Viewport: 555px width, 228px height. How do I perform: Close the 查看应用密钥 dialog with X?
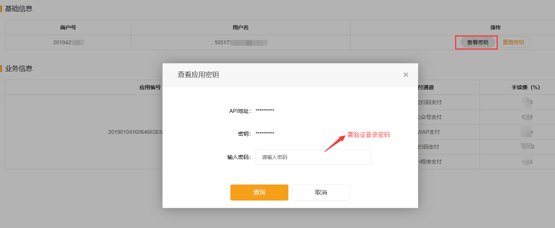(406, 75)
